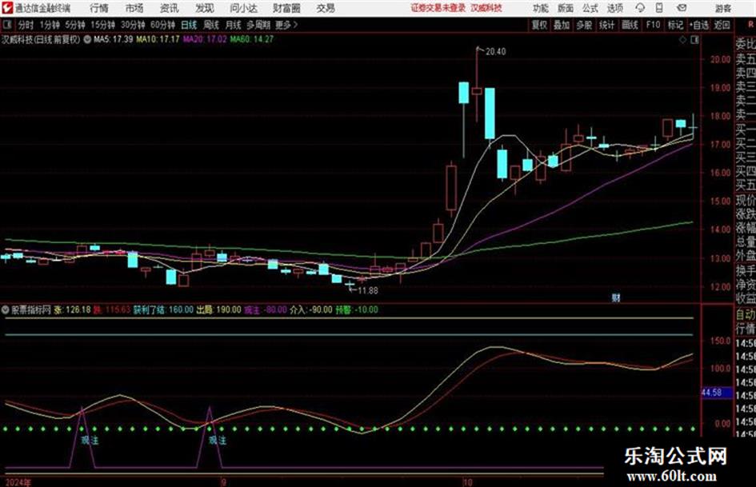The image size is (756, 487).
Task: Click the 复权 button
Action: click(x=539, y=25)
